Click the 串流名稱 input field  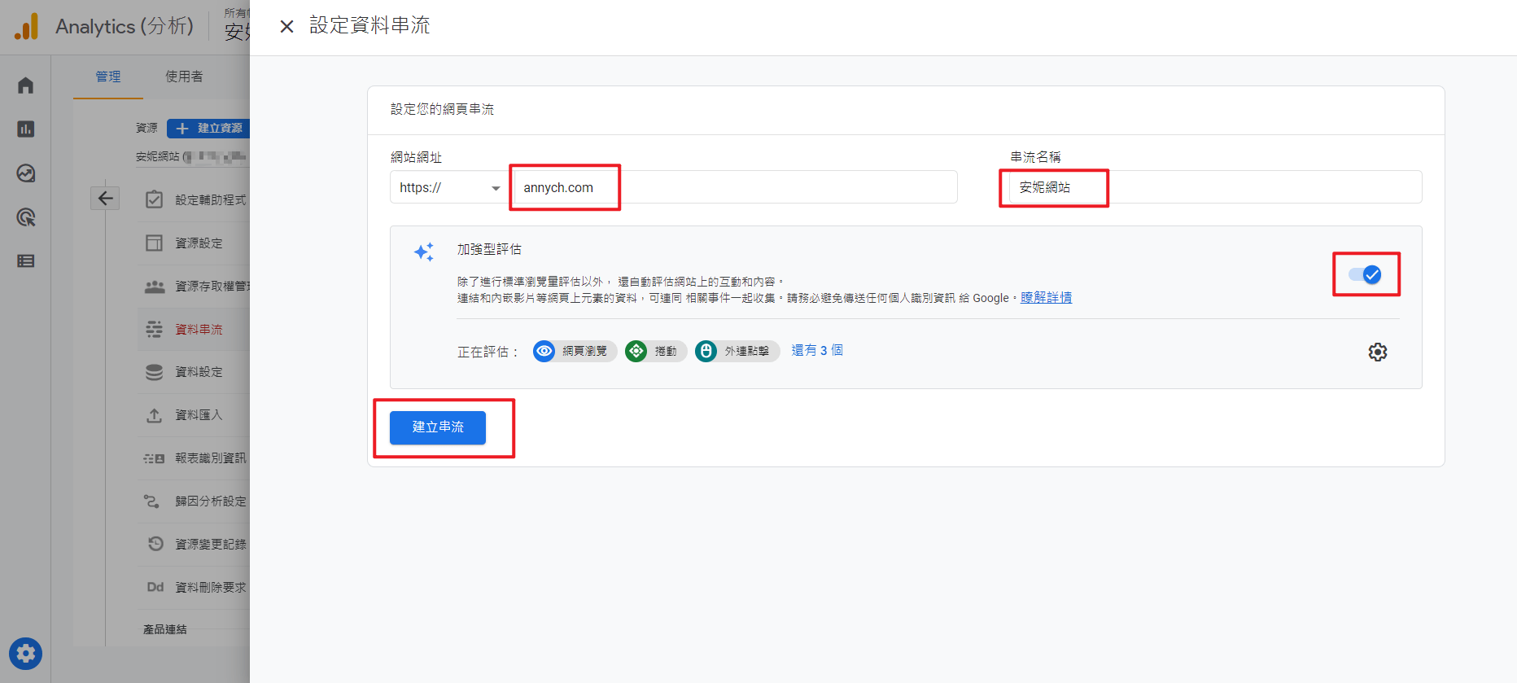(1216, 187)
